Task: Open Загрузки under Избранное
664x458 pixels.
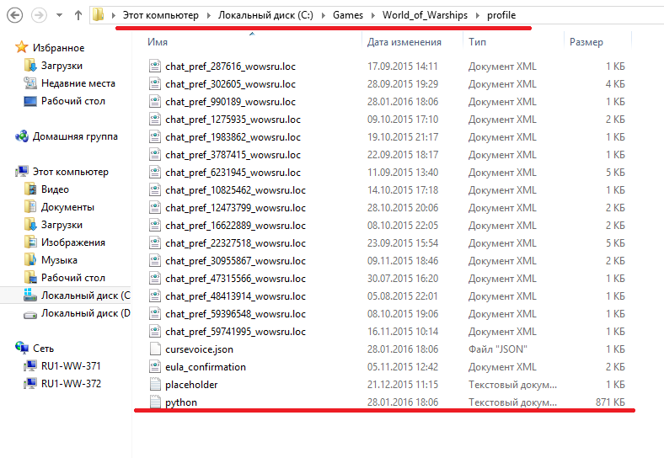Action: tap(62, 66)
